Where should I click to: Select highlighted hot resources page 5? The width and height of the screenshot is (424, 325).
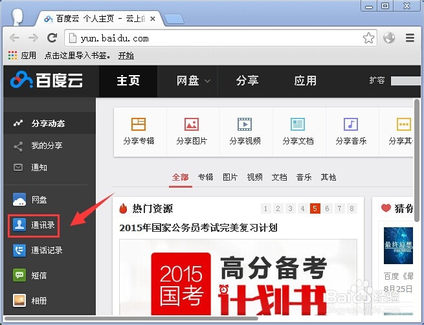[315, 208]
